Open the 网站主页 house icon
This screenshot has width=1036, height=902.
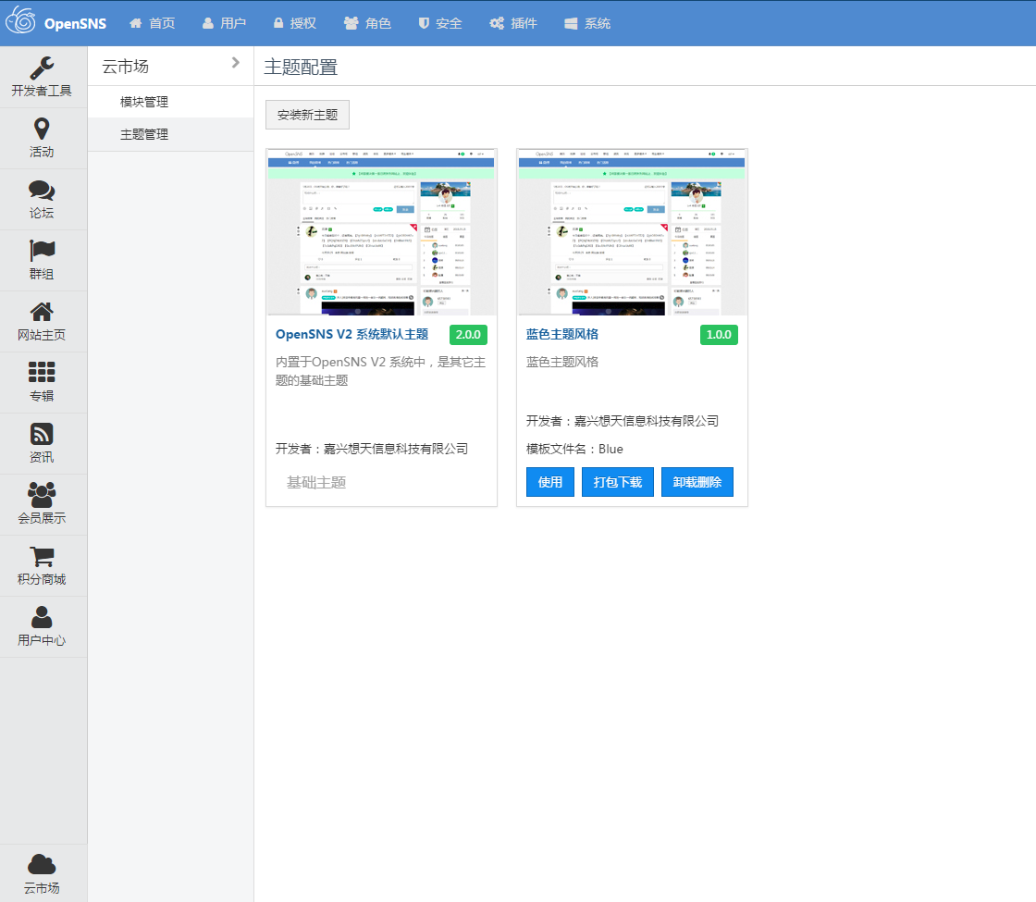click(42, 312)
